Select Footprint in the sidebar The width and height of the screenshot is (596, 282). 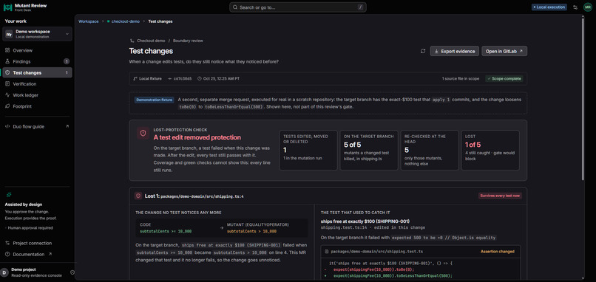[x=37, y=106]
